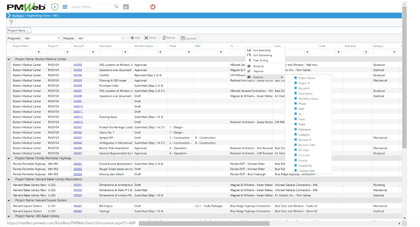Toggle the CSI Code column checkbox
The width and height of the screenshot is (420, 227).
tap(296, 155)
